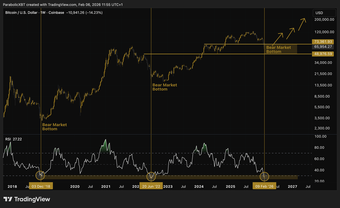Click the RSI circle above 03 Dec '18
The width and height of the screenshot is (340, 208).
[41, 175]
